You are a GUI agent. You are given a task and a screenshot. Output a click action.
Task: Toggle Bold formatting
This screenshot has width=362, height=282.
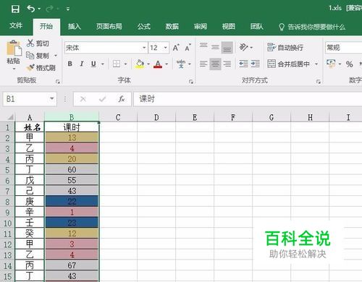(x=70, y=64)
